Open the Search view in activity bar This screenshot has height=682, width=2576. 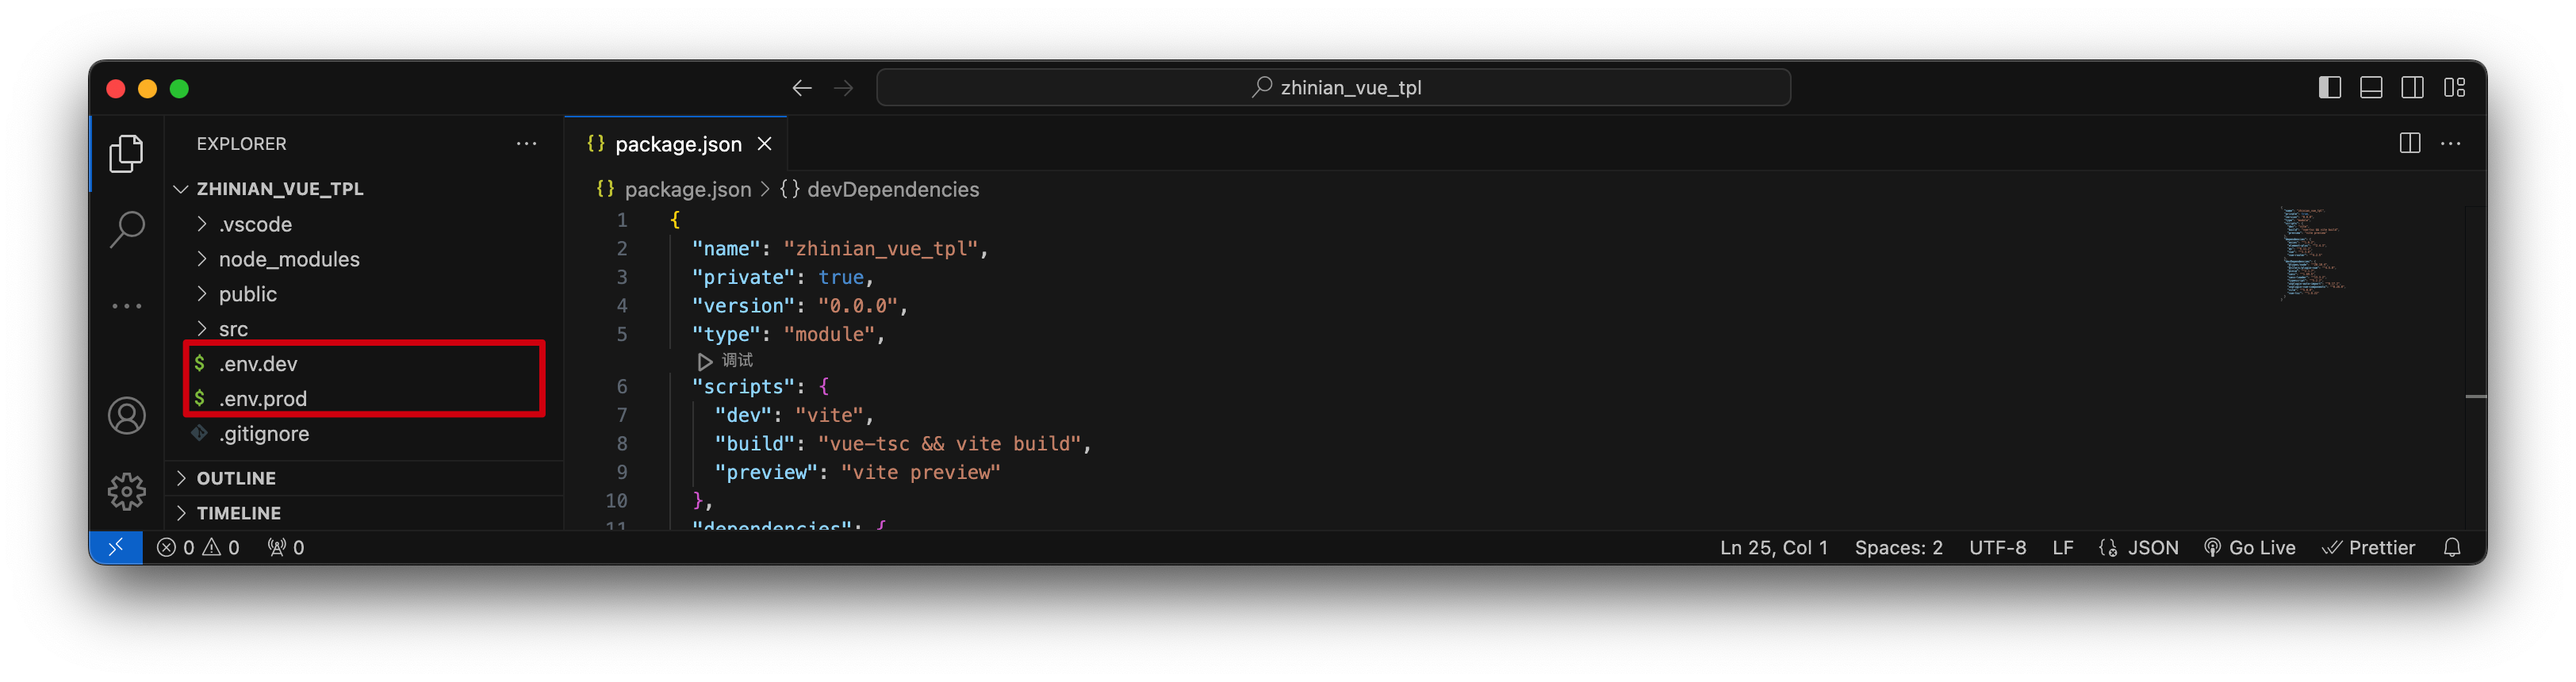pyautogui.click(x=126, y=229)
